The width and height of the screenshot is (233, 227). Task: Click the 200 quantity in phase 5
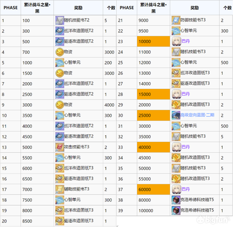[x=108, y=63]
